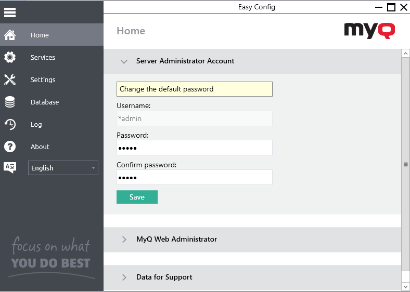Screen dimensions: 410x292
Task: Open the English language dropdown
Action: pyautogui.click(x=63, y=168)
